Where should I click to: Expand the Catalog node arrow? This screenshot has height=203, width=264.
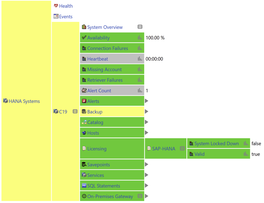point(147,122)
